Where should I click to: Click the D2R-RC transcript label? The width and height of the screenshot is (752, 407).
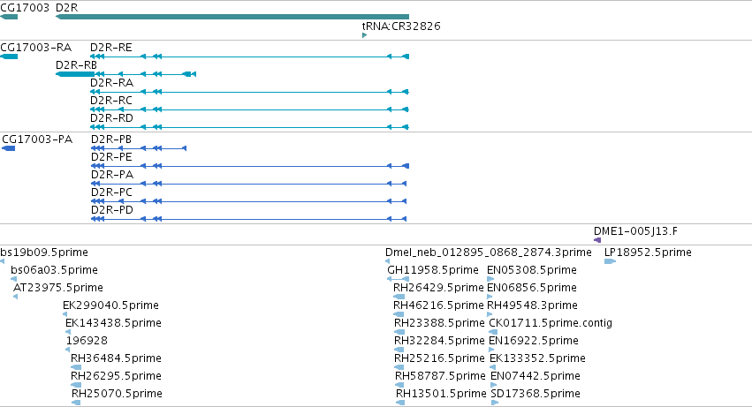coord(111,101)
